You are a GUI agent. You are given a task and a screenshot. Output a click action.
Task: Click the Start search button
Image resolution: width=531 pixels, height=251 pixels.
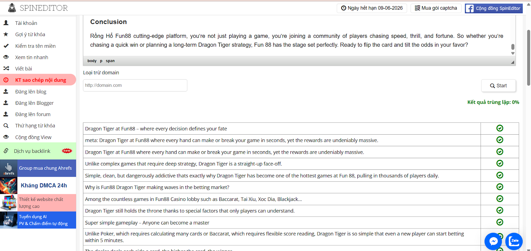click(x=498, y=86)
